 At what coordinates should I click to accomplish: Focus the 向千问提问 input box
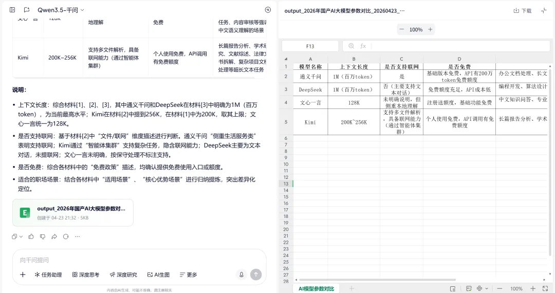(139, 260)
